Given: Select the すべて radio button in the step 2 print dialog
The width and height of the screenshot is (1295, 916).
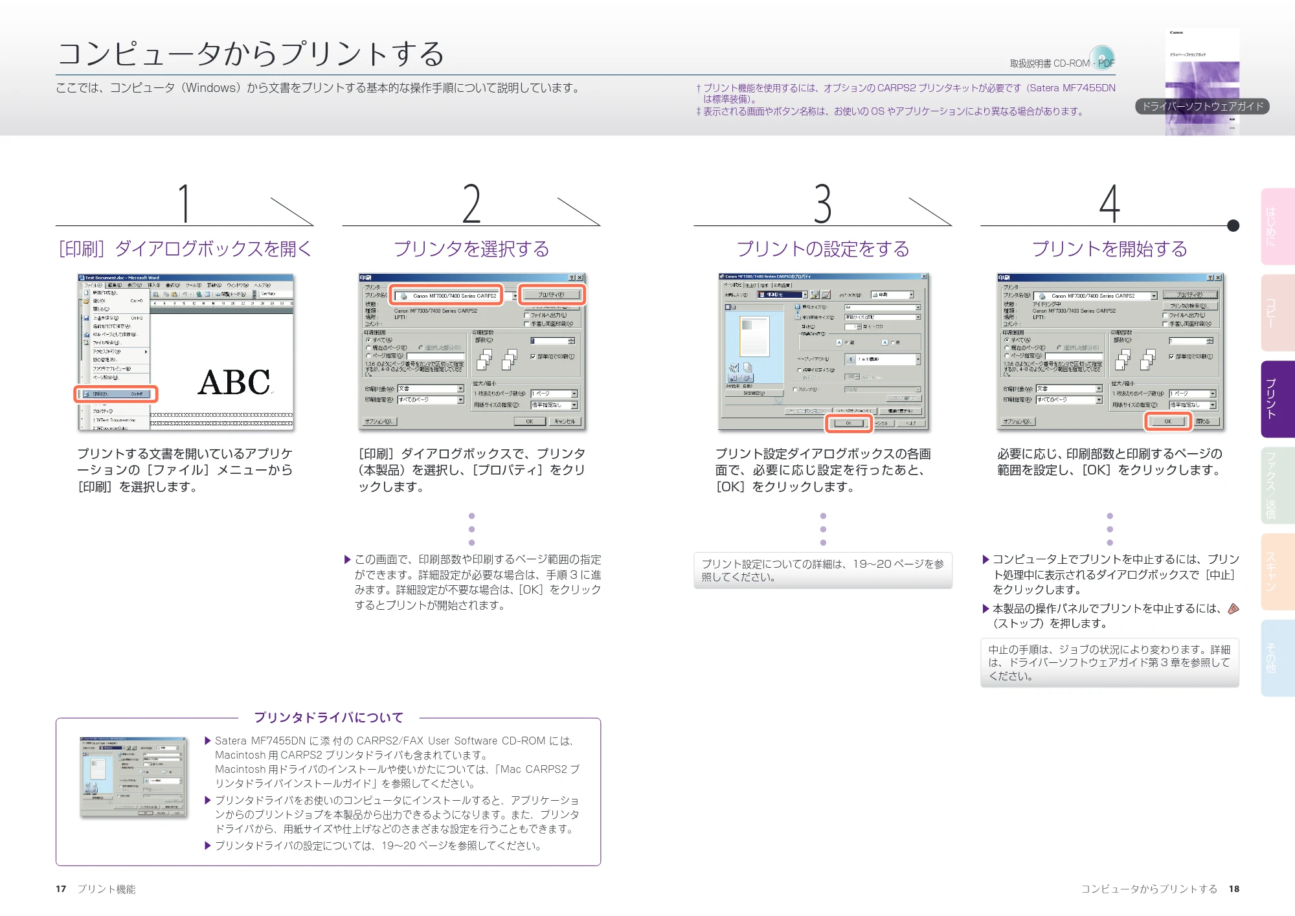Looking at the screenshot, I should 368,340.
